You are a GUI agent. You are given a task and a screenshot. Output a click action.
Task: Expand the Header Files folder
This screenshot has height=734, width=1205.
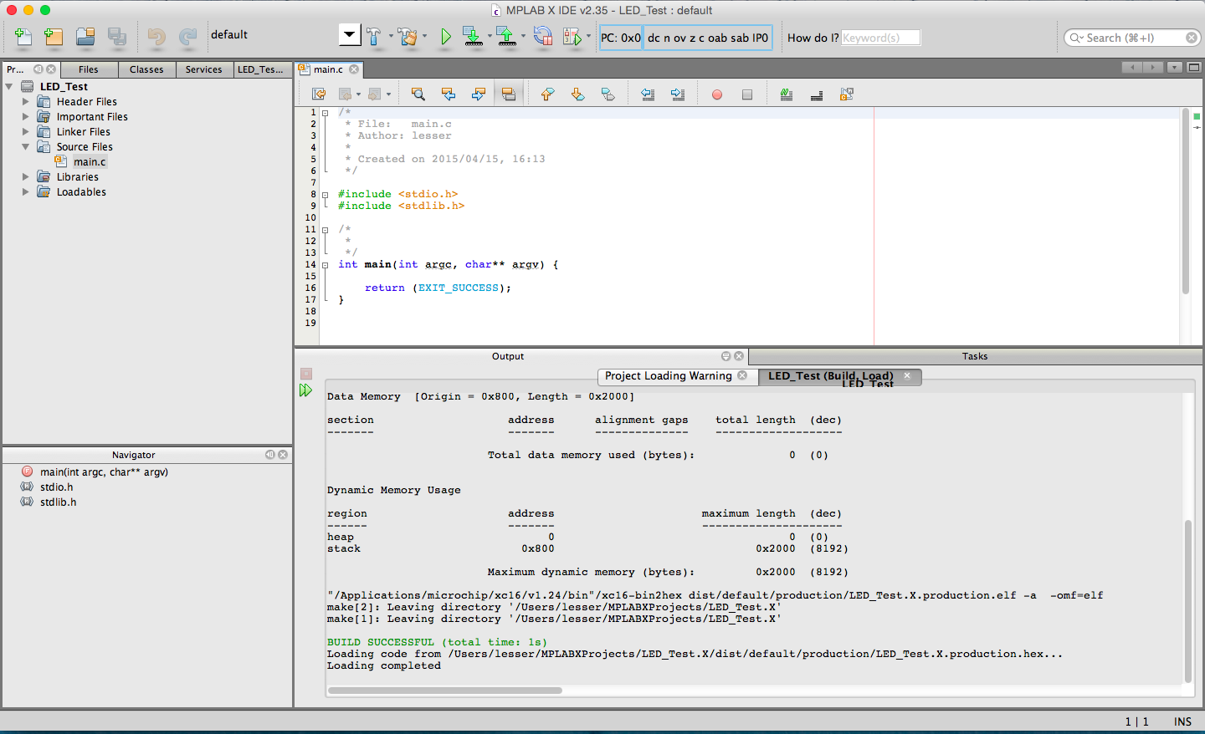(x=26, y=102)
